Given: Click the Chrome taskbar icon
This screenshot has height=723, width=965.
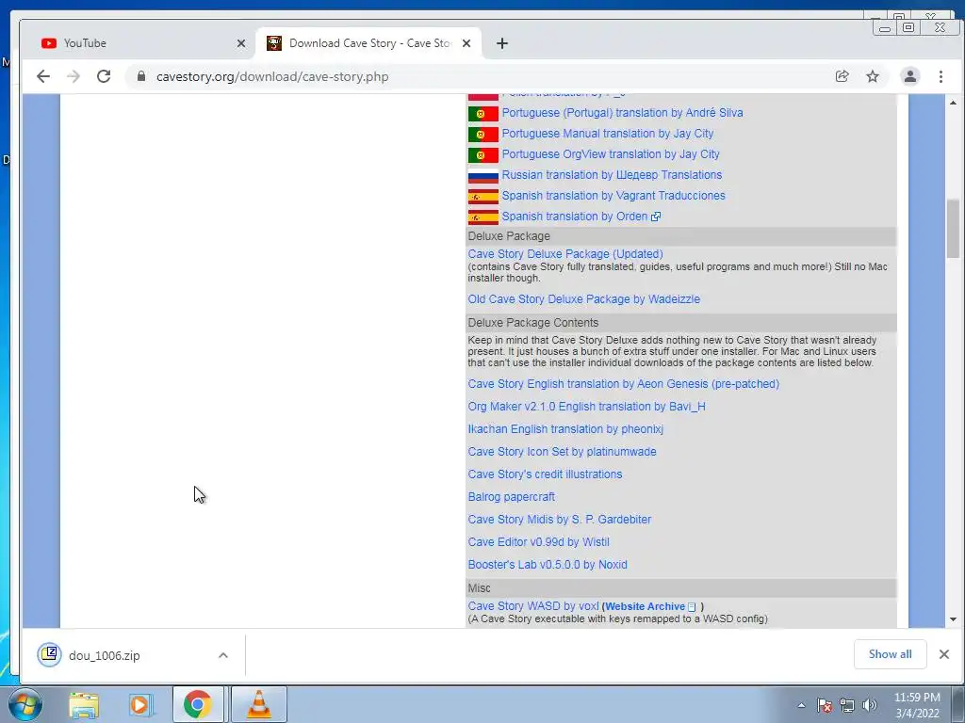Looking at the screenshot, I should click(x=198, y=704).
